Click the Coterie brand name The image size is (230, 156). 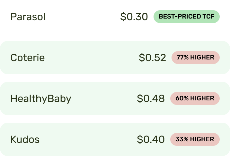28,58
